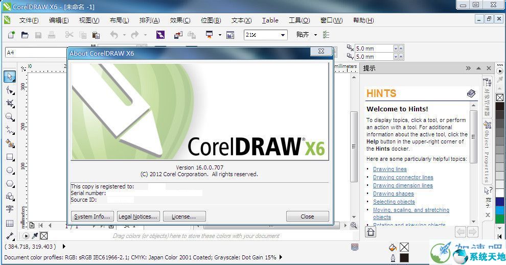Viewport: 506px width, 265px height.
Task: Open the Application launcher icon
Action: (x=210, y=35)
